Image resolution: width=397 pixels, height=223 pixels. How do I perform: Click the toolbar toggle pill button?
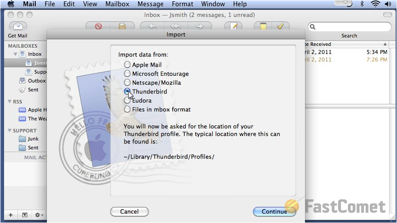click(387, 15)
